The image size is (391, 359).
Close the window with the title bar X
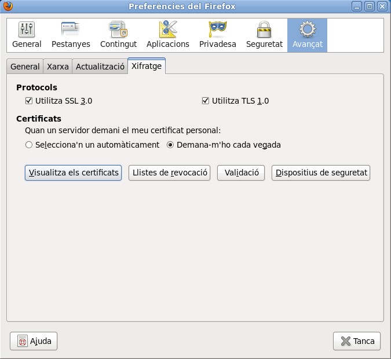point(382,6)
